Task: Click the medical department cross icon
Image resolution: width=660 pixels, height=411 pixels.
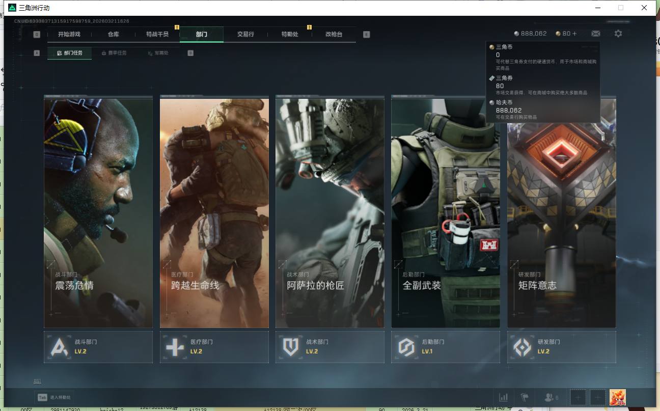Action: click(x=175, y=347)
